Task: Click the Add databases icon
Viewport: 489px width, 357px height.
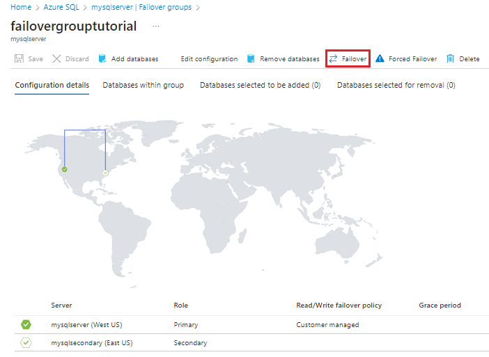Action: pos(102,59)
